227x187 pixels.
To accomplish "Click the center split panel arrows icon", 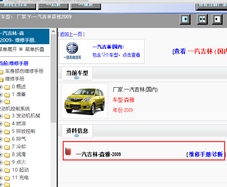I will click(x=202, y=19).
